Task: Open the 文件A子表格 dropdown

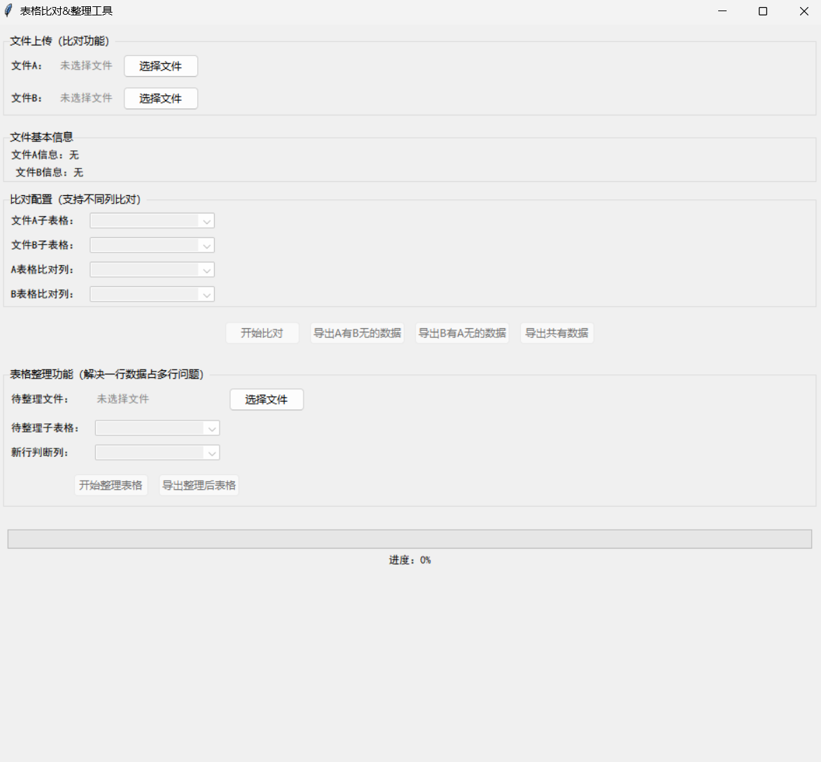Action: [x=152, y=220]
